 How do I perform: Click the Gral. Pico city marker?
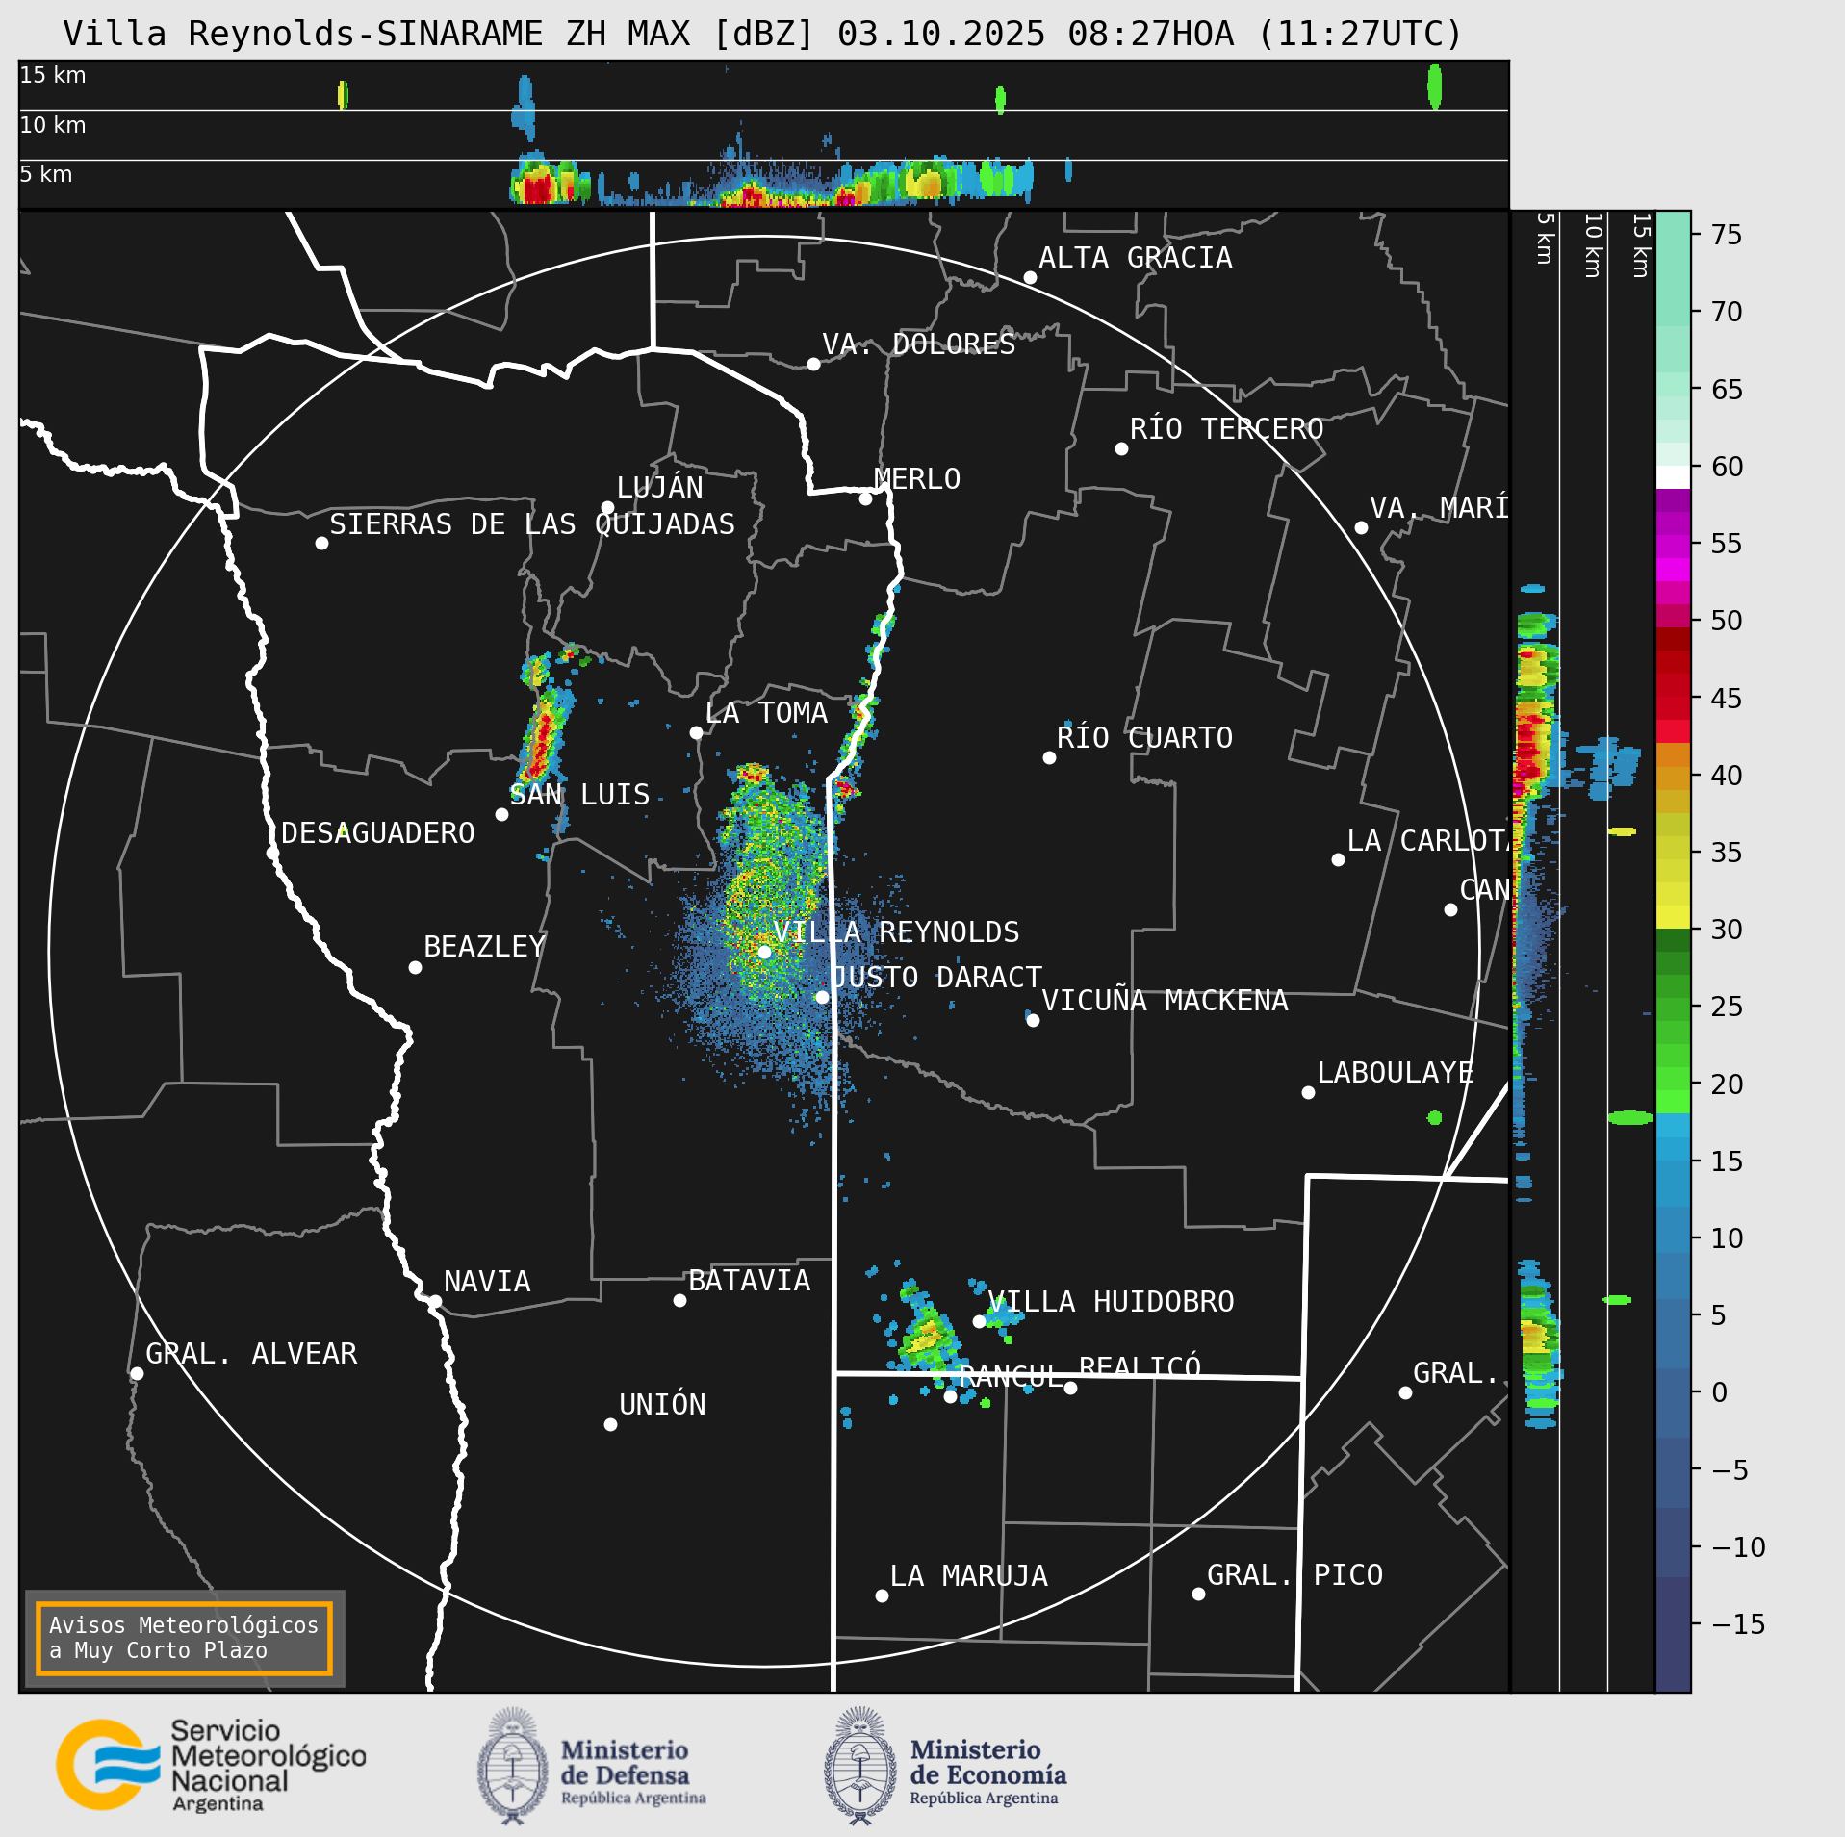1198,1594
